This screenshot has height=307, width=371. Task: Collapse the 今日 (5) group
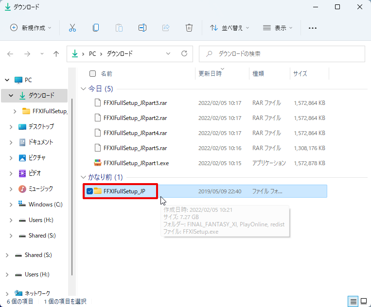coord(83,89)
